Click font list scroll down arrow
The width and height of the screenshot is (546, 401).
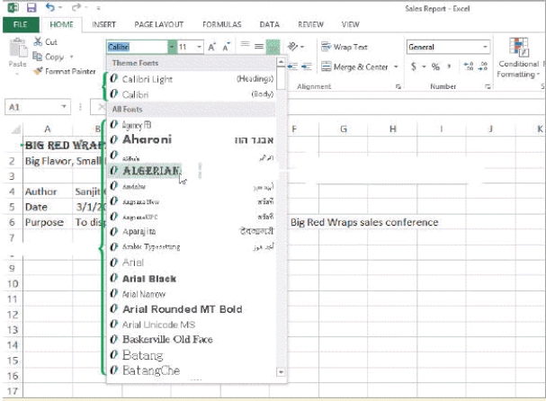click(281, 372)
